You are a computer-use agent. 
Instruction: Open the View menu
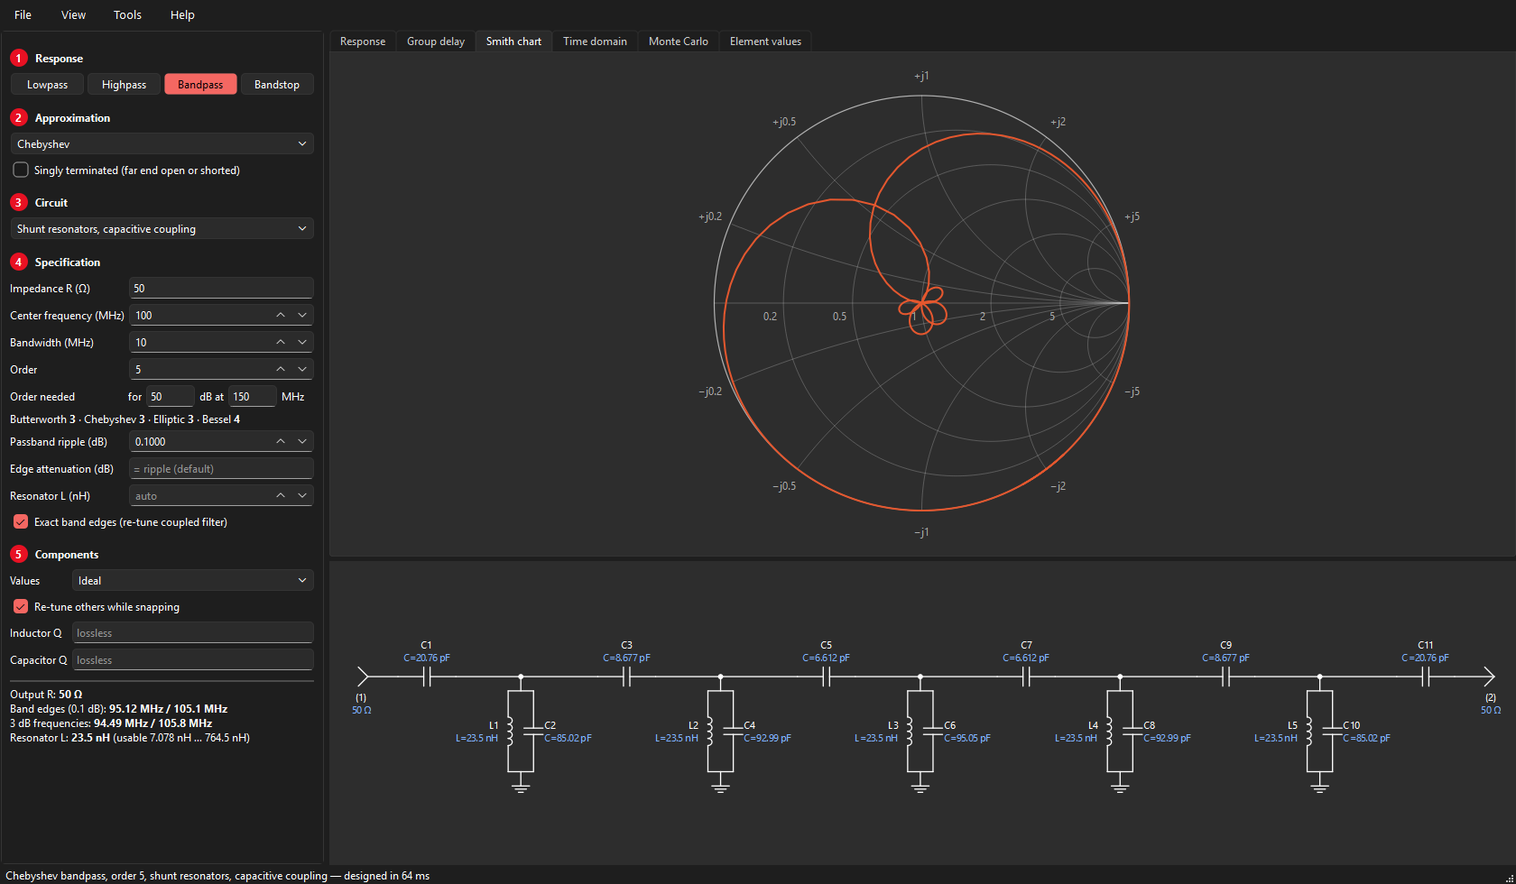coord(73,14)
